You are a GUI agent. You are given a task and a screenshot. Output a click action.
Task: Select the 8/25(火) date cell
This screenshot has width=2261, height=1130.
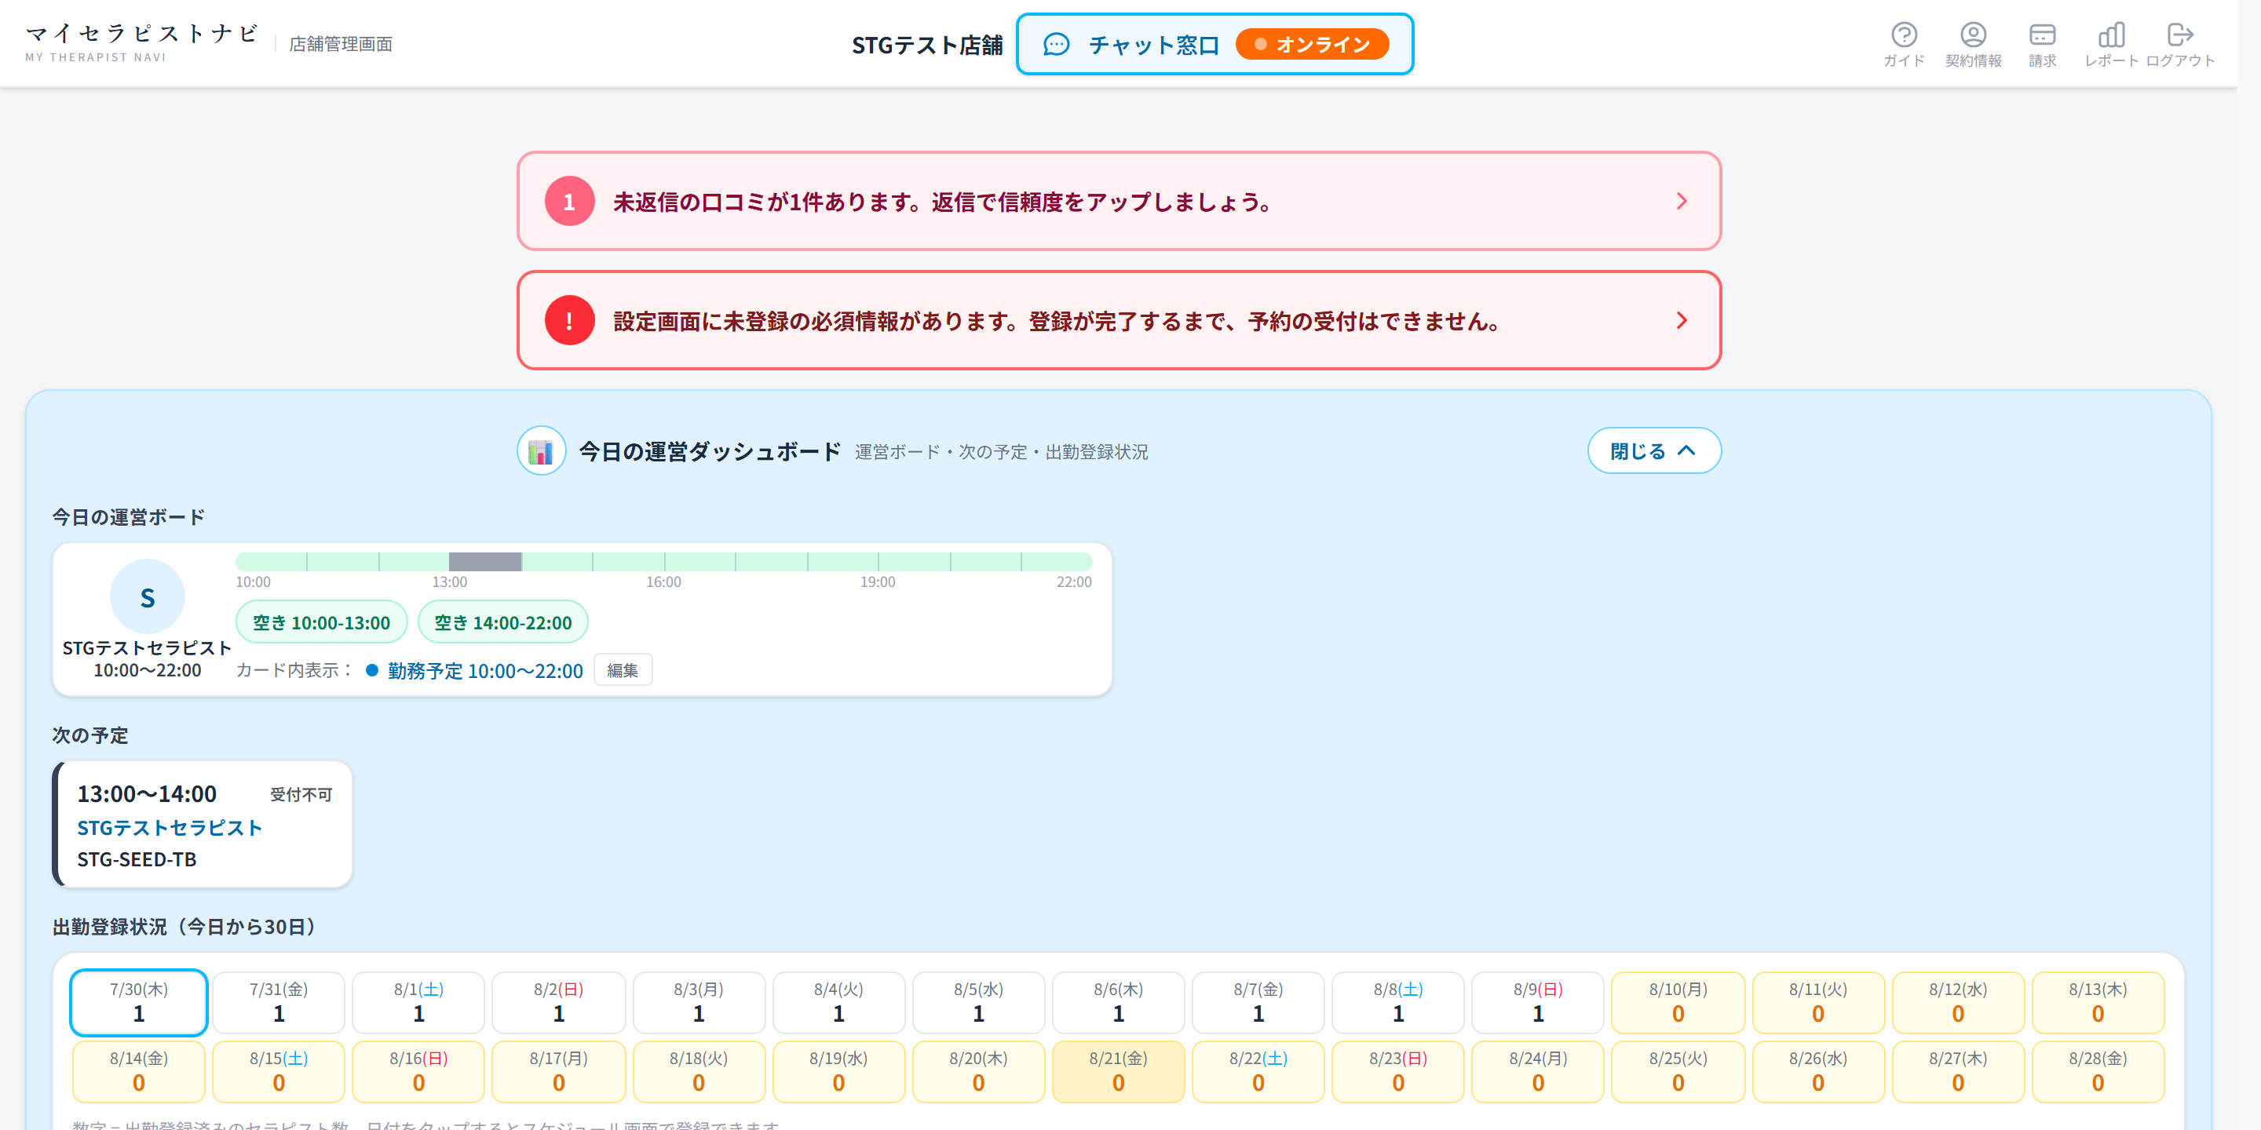point(1678,1071)
